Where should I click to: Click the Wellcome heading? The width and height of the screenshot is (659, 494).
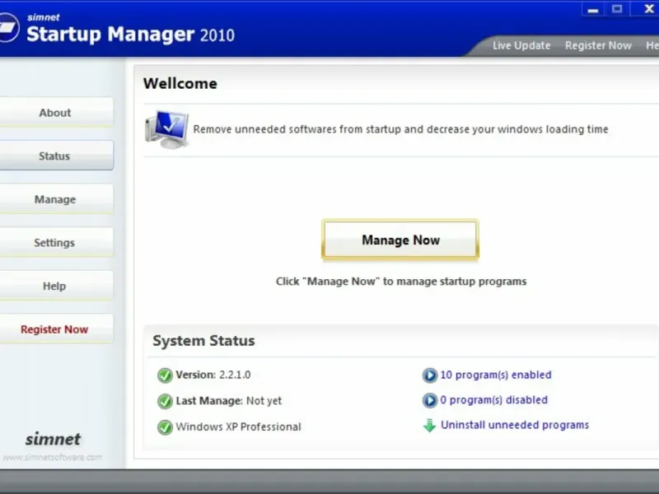[180, 83]
